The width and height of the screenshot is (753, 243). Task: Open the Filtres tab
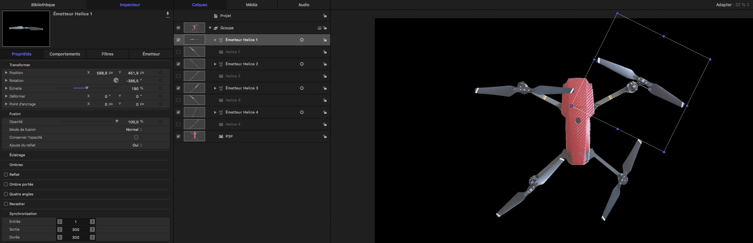click(108, 54)
